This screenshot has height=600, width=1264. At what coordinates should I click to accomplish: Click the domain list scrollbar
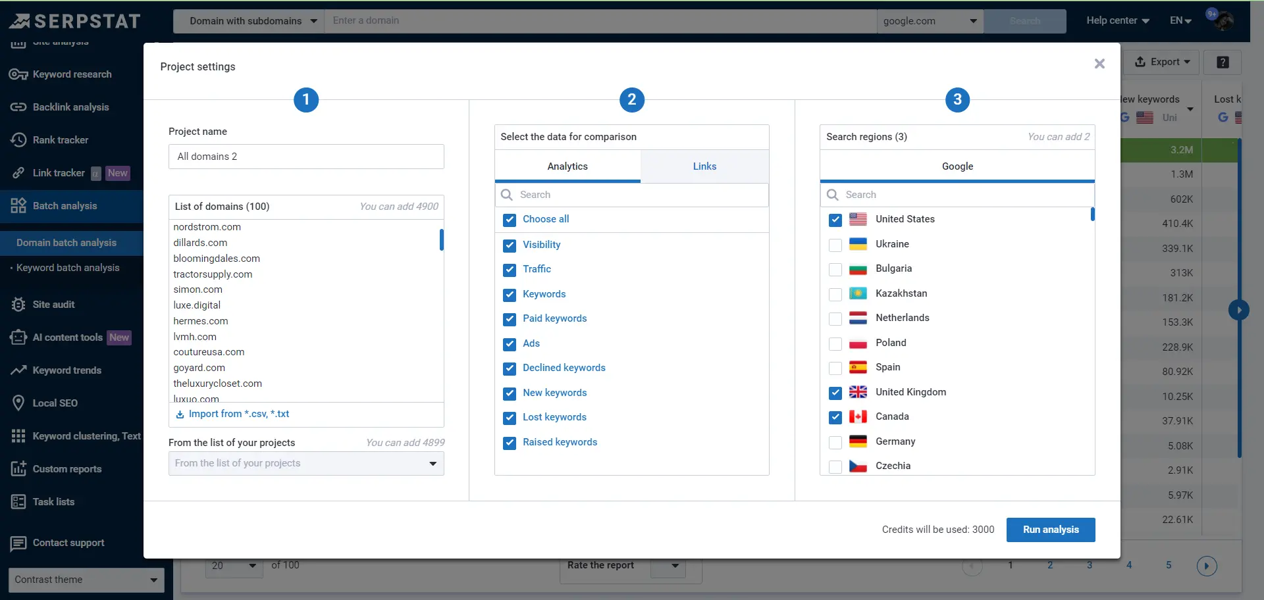[x=442, y=239]
